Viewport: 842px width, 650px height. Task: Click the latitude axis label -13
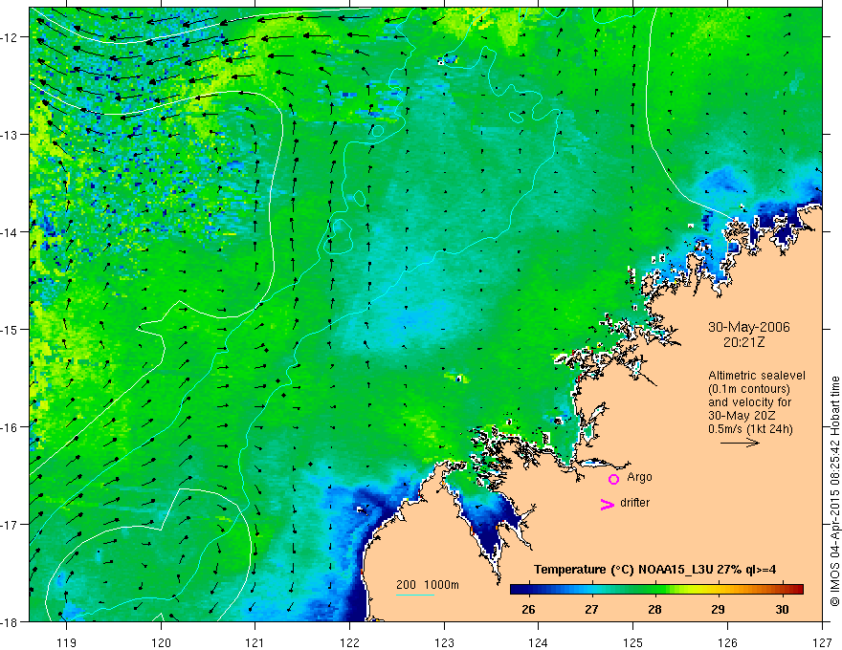tap(11, 135)
